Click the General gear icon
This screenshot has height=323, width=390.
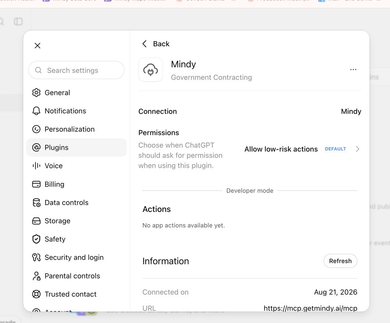pyautogui.click(x=36, y=92)
